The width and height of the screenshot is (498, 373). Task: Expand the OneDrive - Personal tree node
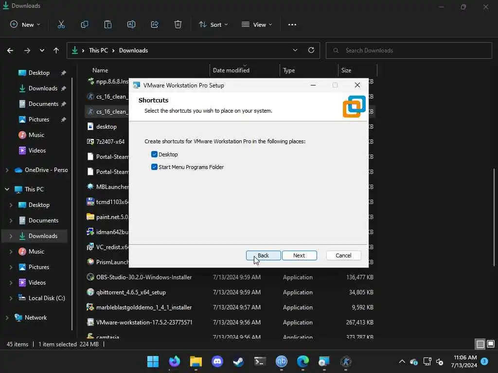point(7,170)
